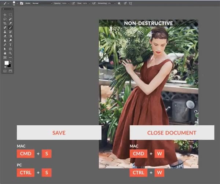Click the Smoothing percentage field
The width and height of the screenshot is (220, 184).
tap(111, 3)
